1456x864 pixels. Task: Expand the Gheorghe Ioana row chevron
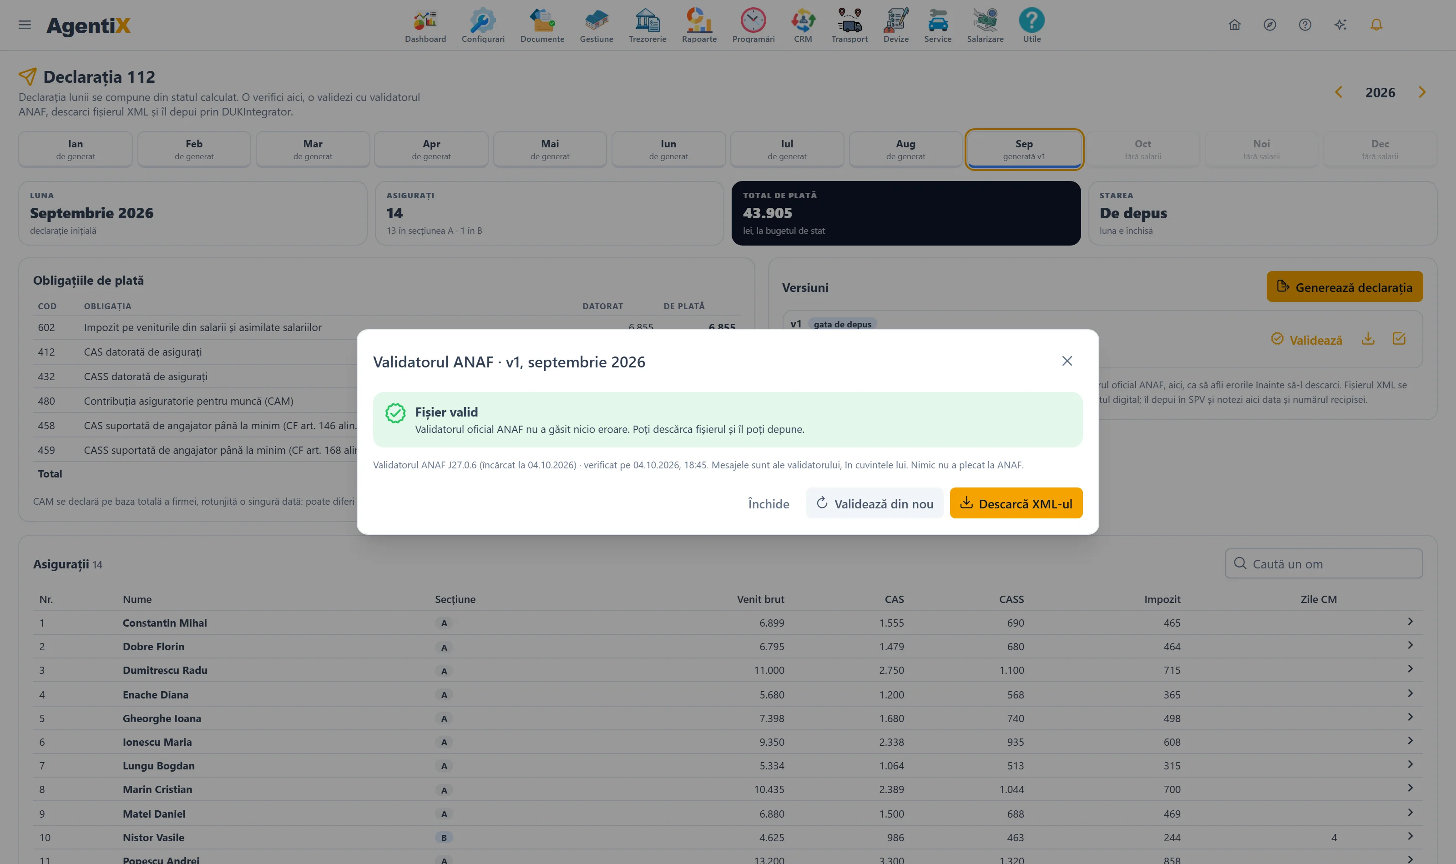tap(1410, 717)
